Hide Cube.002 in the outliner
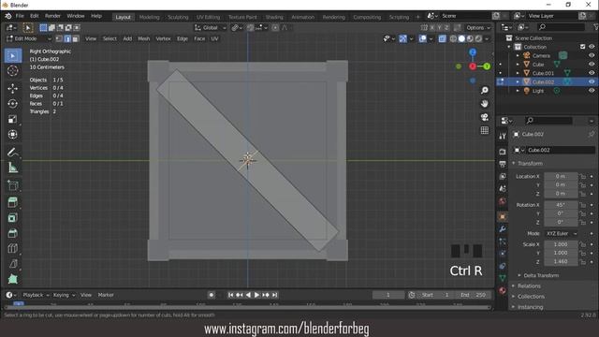Screen dimensions: 599x337 pyautogui.click(x=592, y=81)
